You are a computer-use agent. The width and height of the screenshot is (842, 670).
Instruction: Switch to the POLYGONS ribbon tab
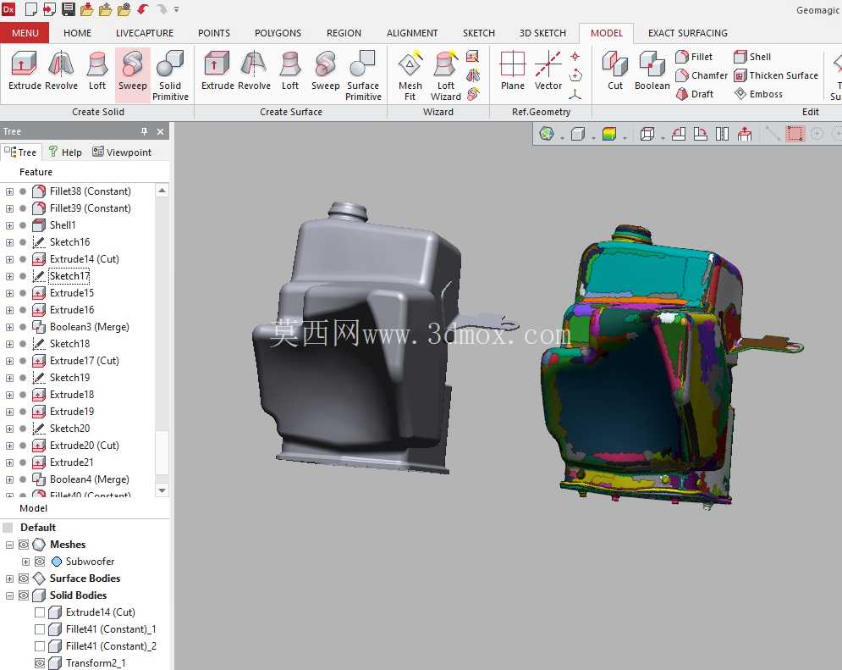click(x=278, y=33)
